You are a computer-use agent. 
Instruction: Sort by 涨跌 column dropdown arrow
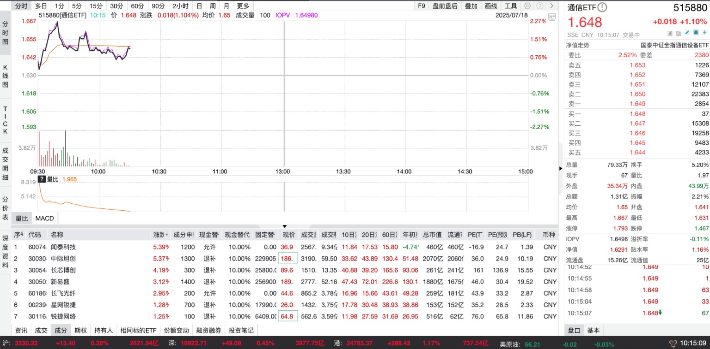point(166,235)
